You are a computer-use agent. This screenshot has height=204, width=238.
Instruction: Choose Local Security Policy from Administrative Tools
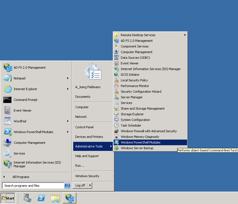[134, 80]
